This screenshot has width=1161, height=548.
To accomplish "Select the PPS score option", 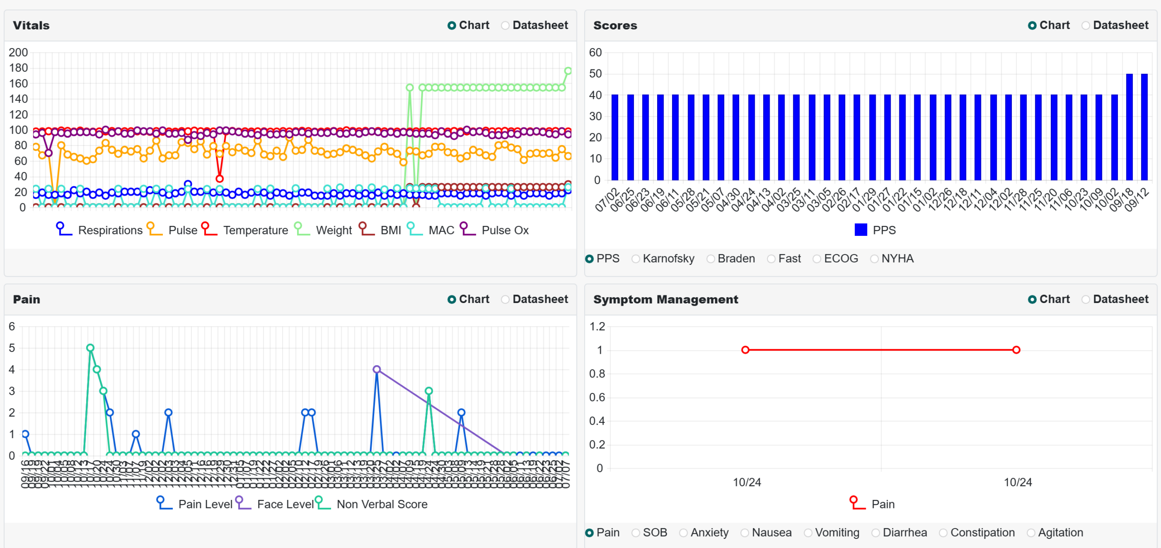I will click(x=602, y=259).
